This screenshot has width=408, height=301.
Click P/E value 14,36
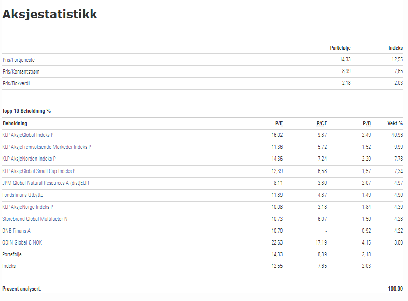click(x=277, y=159)
